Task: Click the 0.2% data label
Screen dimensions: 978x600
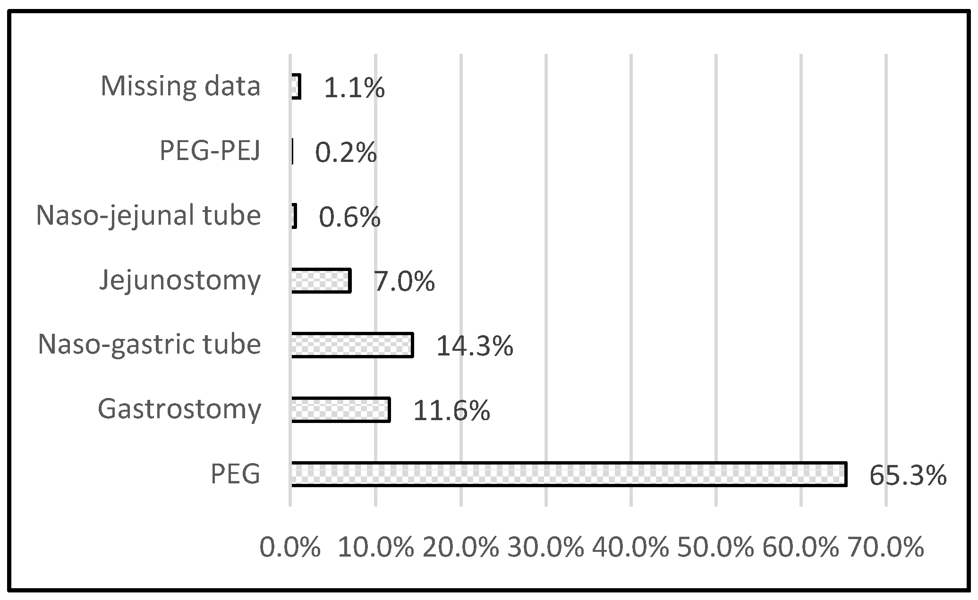Action: click(x=346, y=152)
